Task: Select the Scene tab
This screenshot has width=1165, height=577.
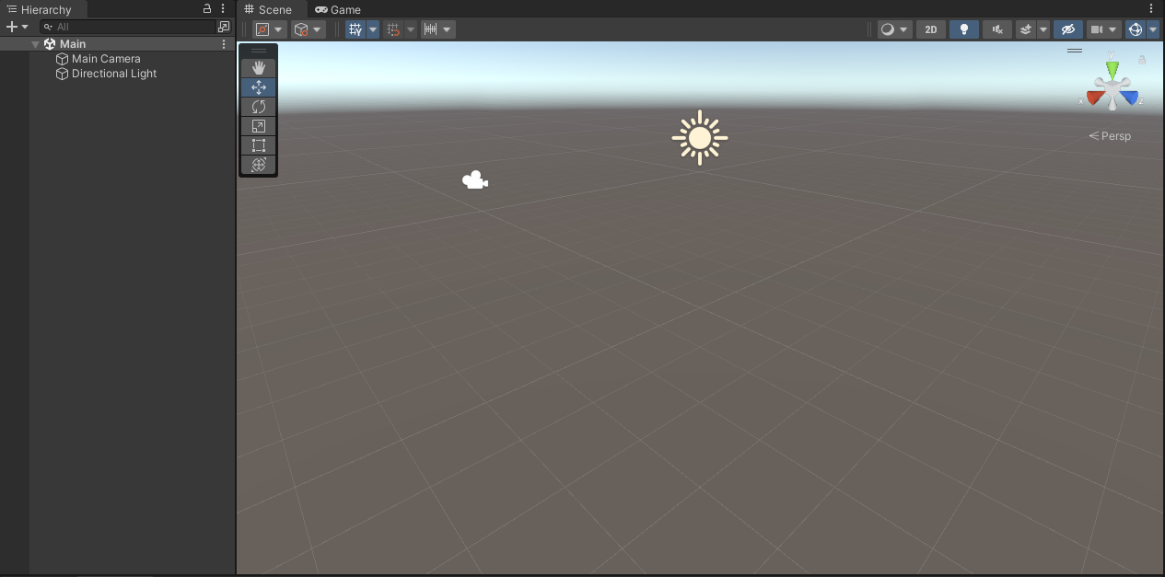Action: click(x=268, y=10)
